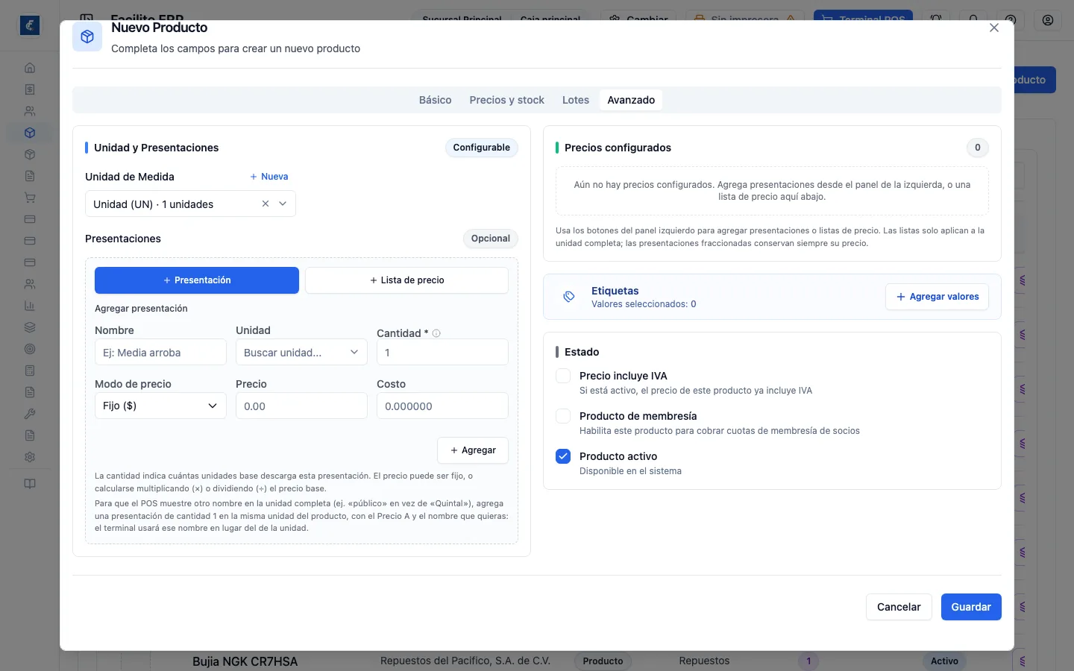Focus the Cantidad input field
This screenshot has width=1074, height=671.
(442, 352)
